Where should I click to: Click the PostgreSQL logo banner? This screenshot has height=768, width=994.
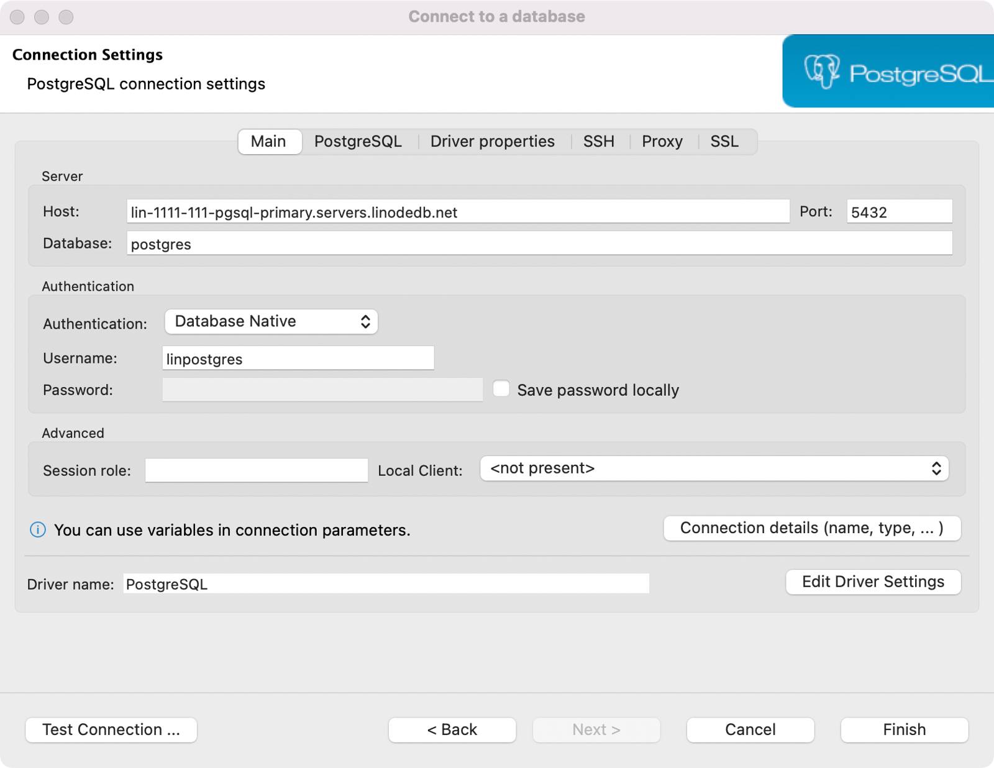click(x=888, y=70)
